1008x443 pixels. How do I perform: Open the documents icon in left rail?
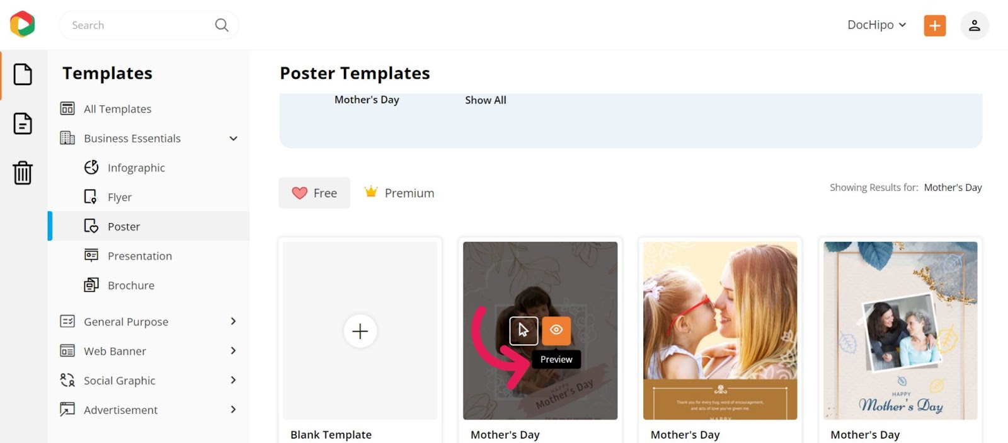(x=23, y=124)
